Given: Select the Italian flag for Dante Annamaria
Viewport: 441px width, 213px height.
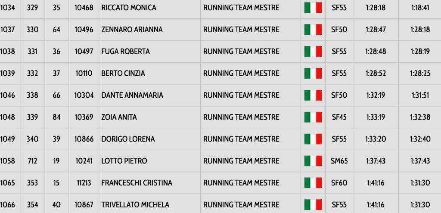Looking at the screenshot, I should pos(313,96).
